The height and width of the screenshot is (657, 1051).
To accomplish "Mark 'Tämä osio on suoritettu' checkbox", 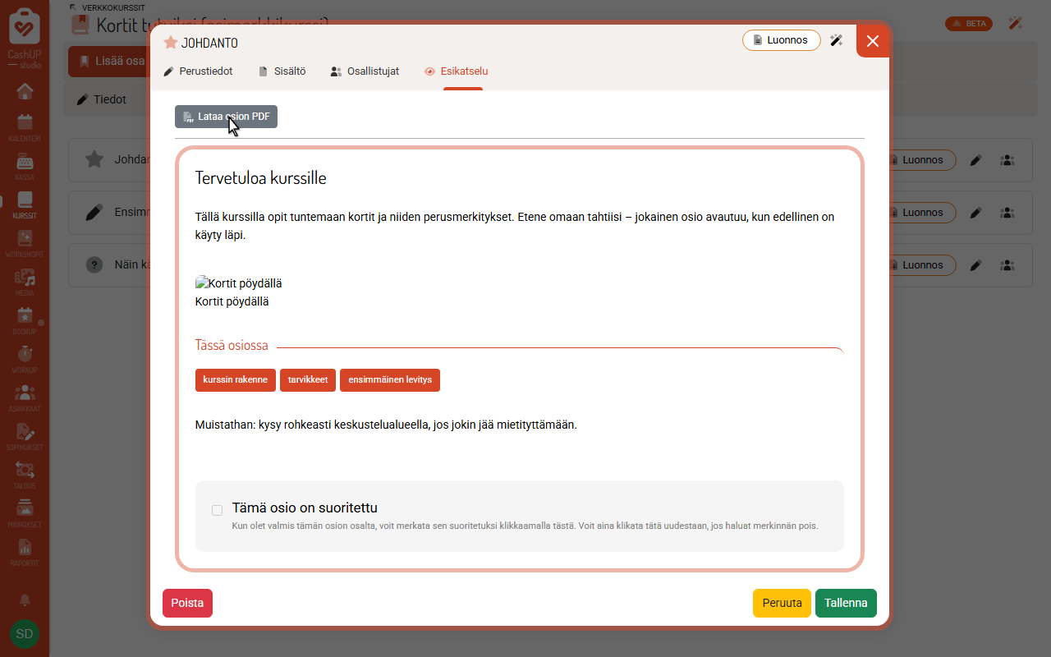I will [x=218, y=510].
